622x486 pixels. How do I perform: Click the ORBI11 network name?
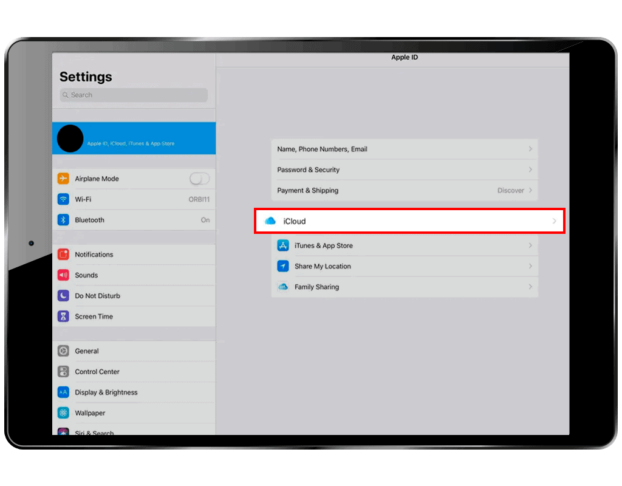point(199,199)
